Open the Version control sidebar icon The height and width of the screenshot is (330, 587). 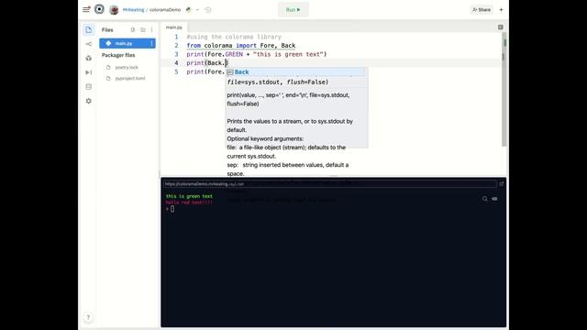(x=88, y=44)
